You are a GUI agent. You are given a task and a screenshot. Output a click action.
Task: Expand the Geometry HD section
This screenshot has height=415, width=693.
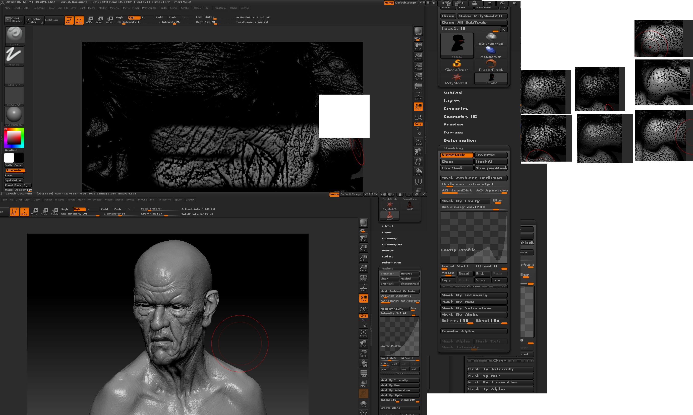tap(460, 116)
